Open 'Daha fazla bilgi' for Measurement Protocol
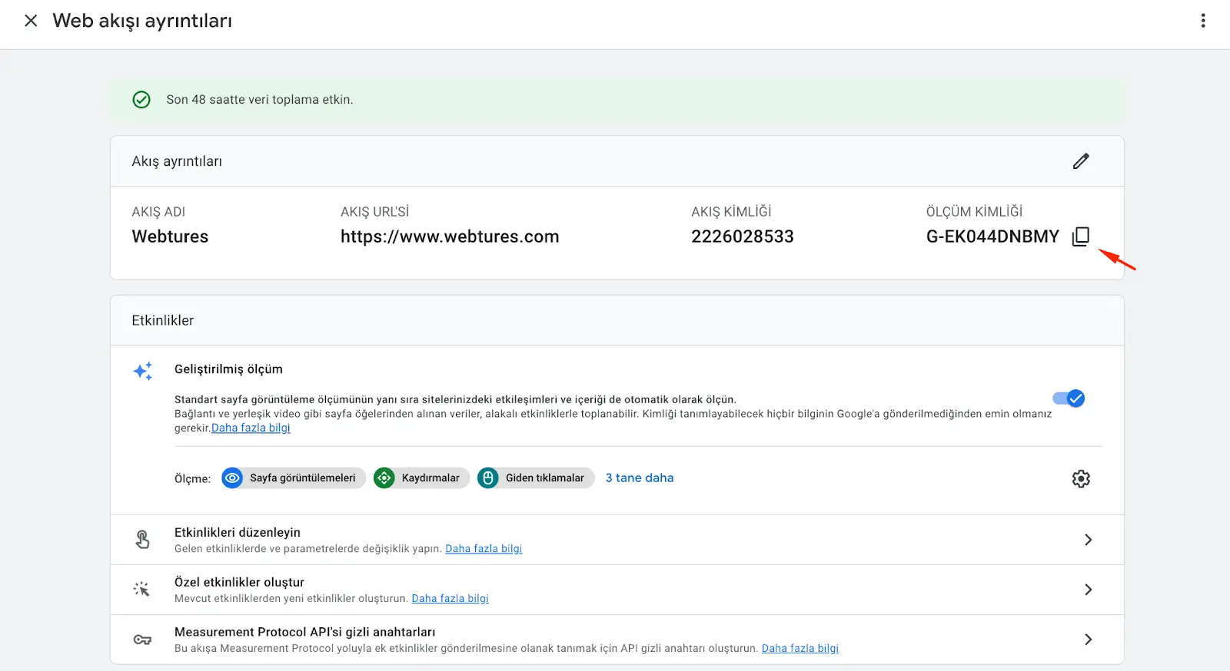This screenshot has height=671, width=1230. (799, 648)
